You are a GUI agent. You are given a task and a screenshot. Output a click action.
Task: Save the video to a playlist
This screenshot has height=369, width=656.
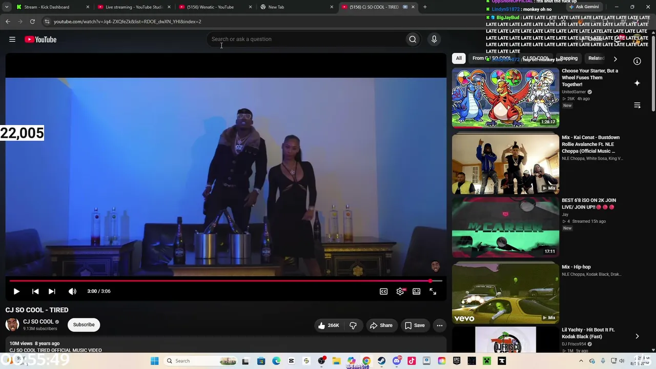[x=415, y=325]
